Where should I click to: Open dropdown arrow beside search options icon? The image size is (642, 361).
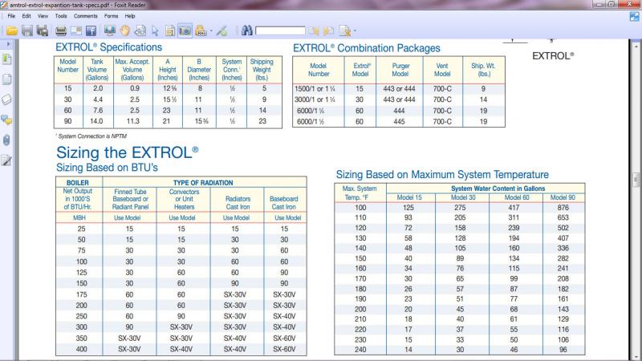click(355, 30)
